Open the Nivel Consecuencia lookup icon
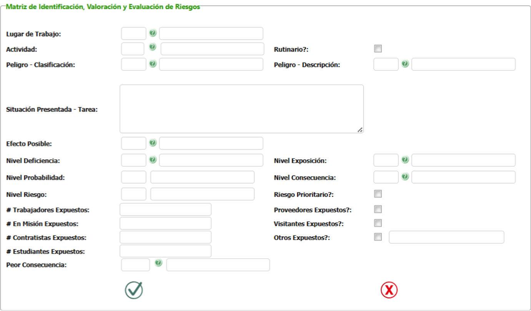531x311 pixels. (x=405, y=177)
